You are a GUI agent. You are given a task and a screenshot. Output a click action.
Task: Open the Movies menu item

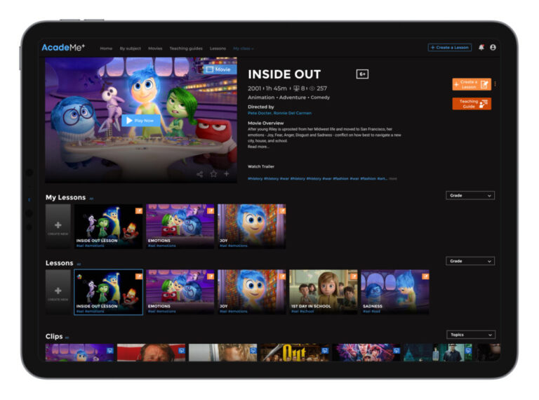pyautogui.click(x=155, y=48)
